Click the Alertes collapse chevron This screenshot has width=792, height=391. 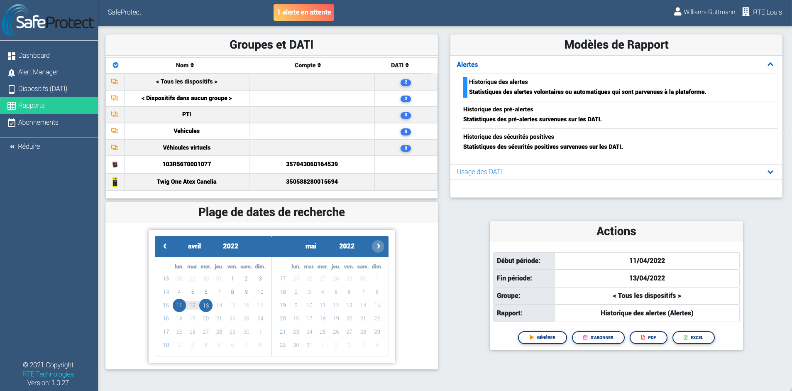coord(770,64)
